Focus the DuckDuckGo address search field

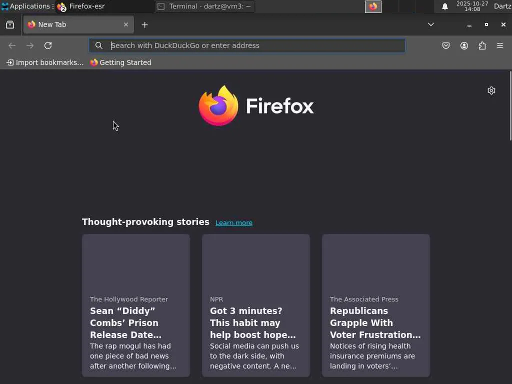pos(247,45)
